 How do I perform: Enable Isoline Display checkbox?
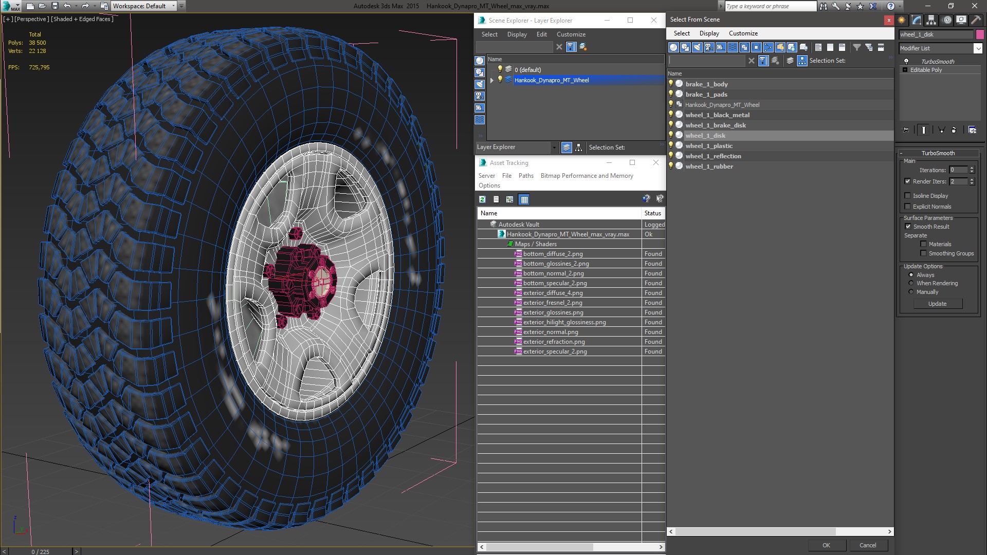point(907,196)
